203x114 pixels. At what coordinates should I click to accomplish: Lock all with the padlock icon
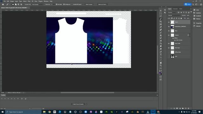181,18
